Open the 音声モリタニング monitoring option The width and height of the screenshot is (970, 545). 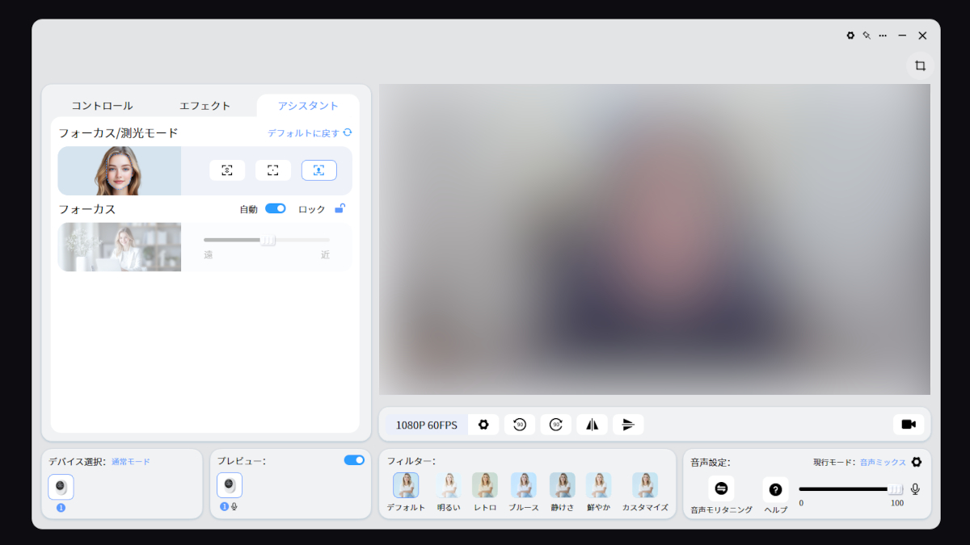click(x=720, y=487)
